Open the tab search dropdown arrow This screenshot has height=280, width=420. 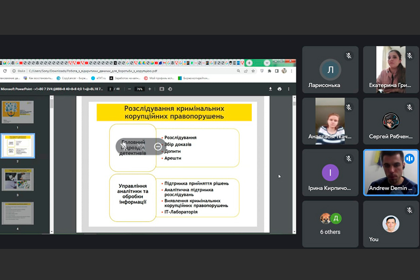pos(267,63)
